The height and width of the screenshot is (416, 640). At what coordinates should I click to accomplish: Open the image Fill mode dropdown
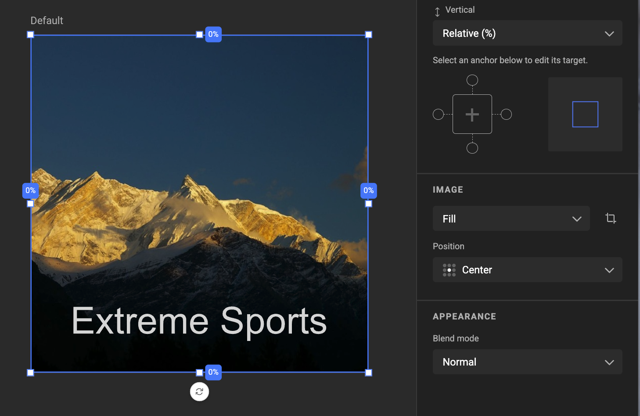point(511,219)
